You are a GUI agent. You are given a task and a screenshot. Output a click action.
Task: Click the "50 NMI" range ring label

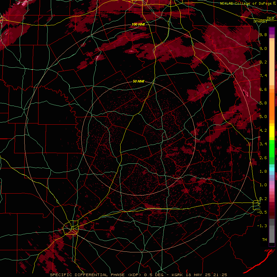click(138, 81)
